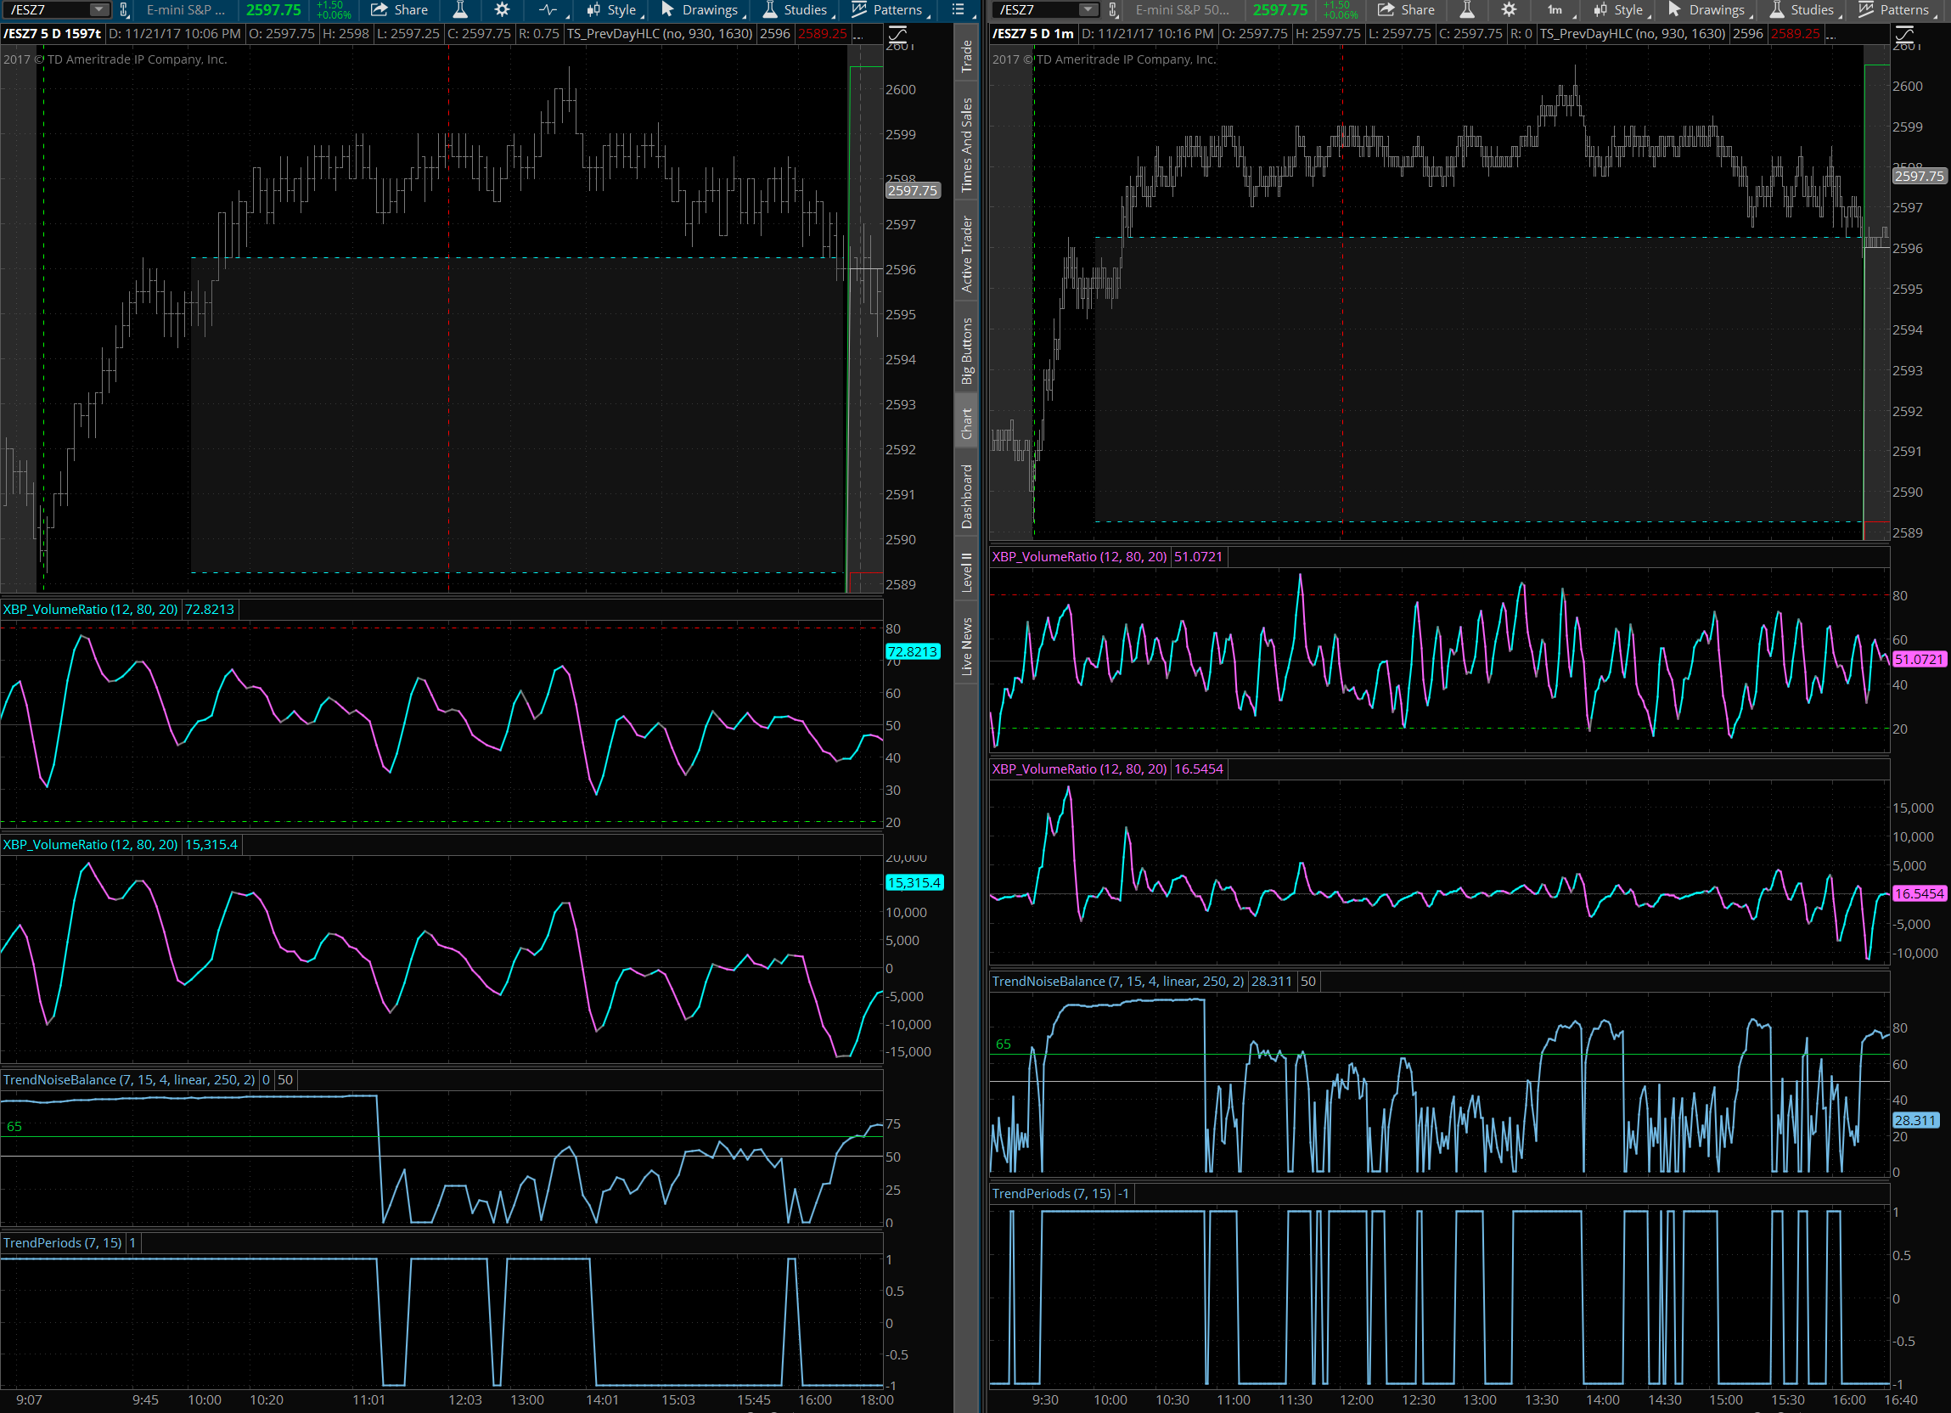Toggle the Level II sidebar panel
Image resolution: width=1951 pixels, height=1413 pixels.
[x=966, y=571]
